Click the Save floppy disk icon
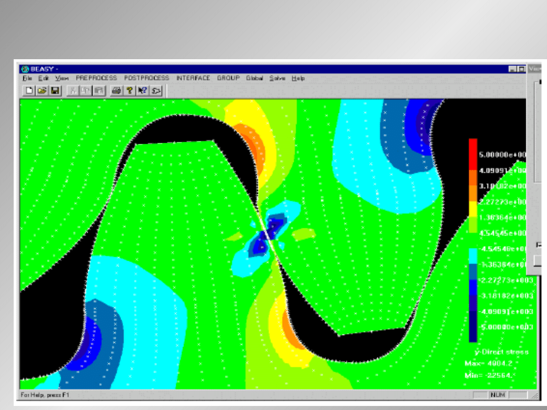This screenshot has width=547, height=410. (x=55, y=91)
